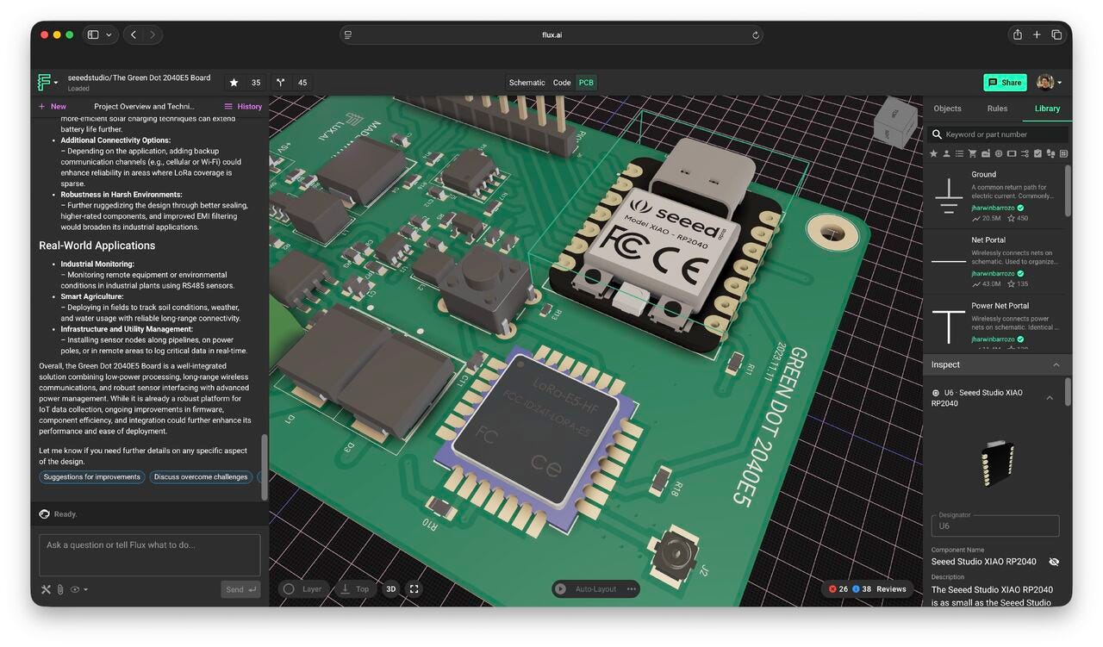Star the Green Dot 2040E5 project

(234, 83)
